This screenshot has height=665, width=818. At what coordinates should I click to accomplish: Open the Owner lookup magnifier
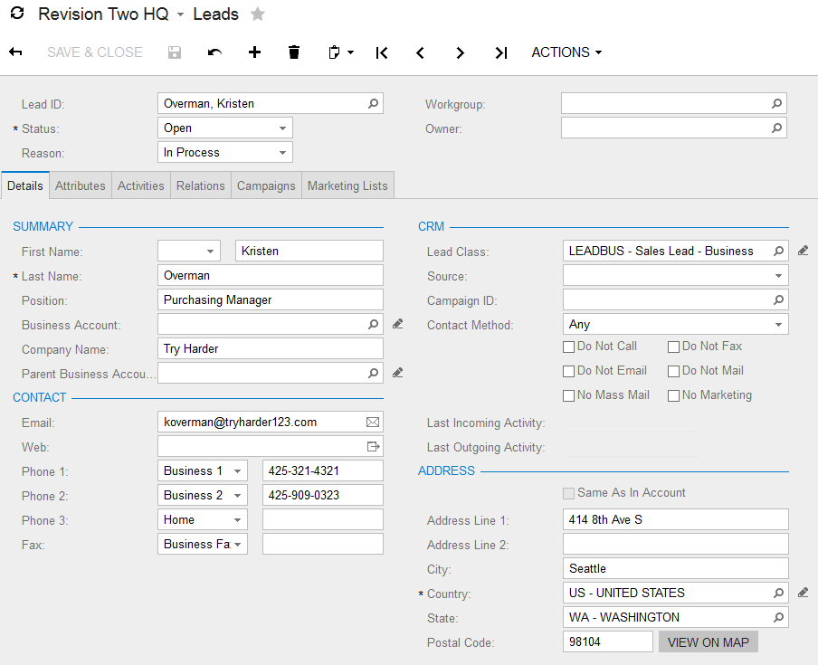[x=776, y=128]
